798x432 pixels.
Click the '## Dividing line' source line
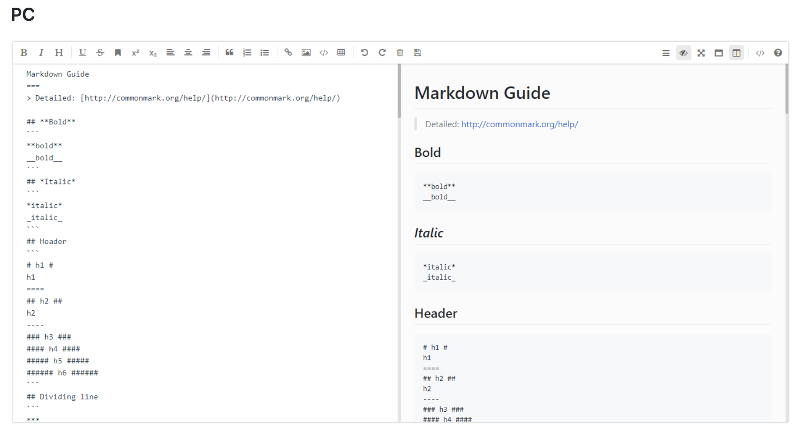62,397
